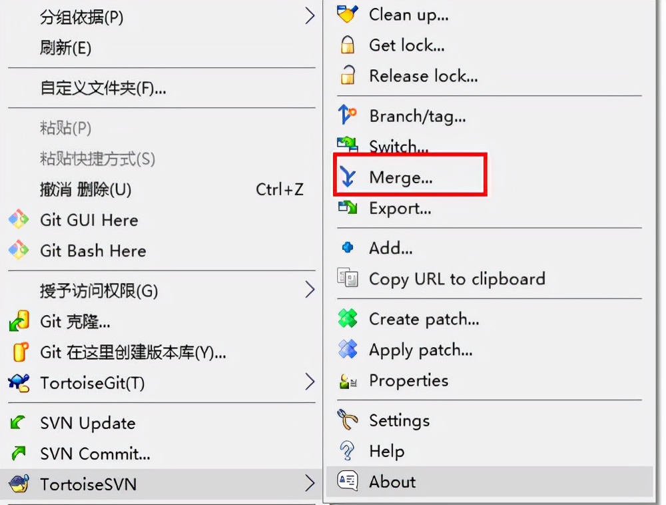Expand the TortoiseSVN submenu arrow
Image resolution: width=666 pixels, height=505 pixels.
(x=310, y=483)
